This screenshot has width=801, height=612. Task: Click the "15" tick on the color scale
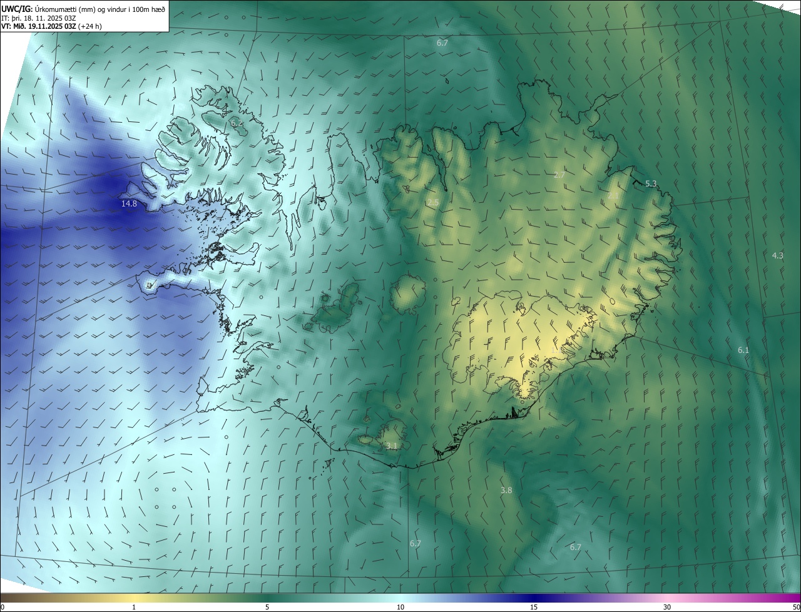point(534,607)
